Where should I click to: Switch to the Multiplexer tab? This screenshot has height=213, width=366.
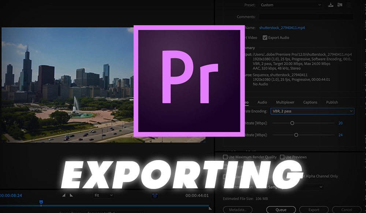[285, 102]
